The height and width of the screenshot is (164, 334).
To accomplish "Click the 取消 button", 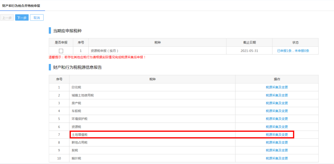I will (x=36, y=18).
